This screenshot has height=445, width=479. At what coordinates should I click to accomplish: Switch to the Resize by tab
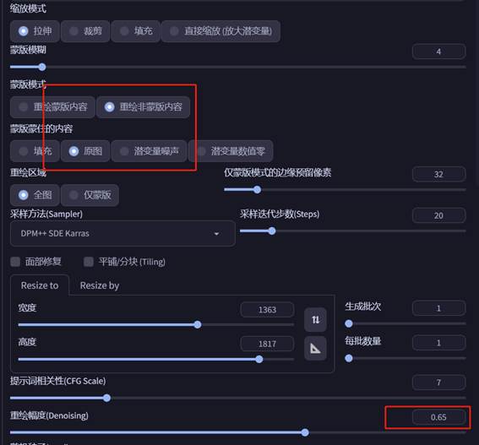(100, 285)
